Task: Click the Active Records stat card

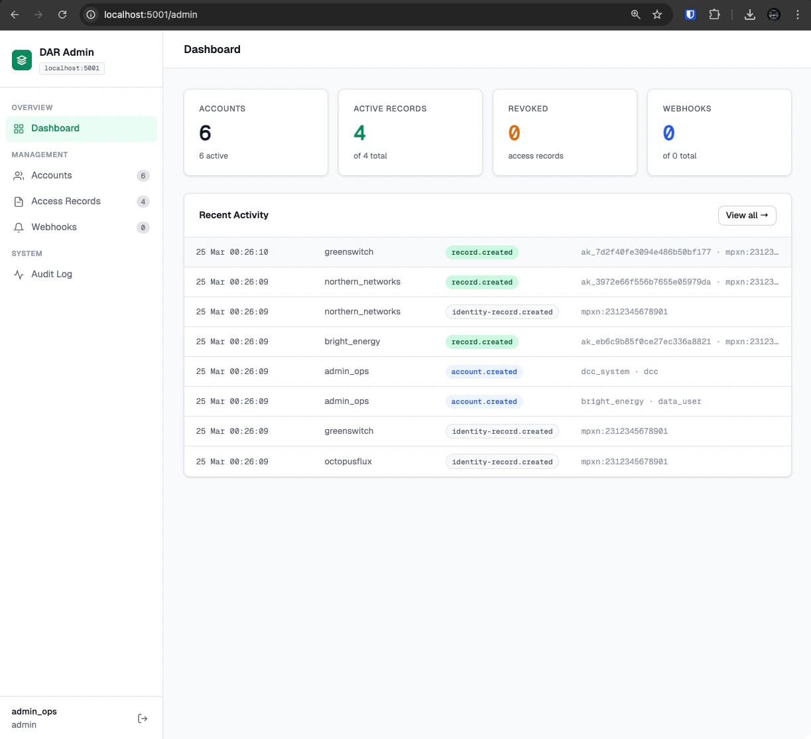Action: tap(410, 133)
